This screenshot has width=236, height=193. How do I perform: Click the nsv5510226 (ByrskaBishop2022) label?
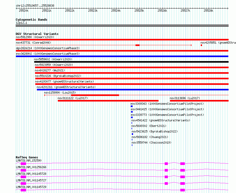[x=58, y=76]
